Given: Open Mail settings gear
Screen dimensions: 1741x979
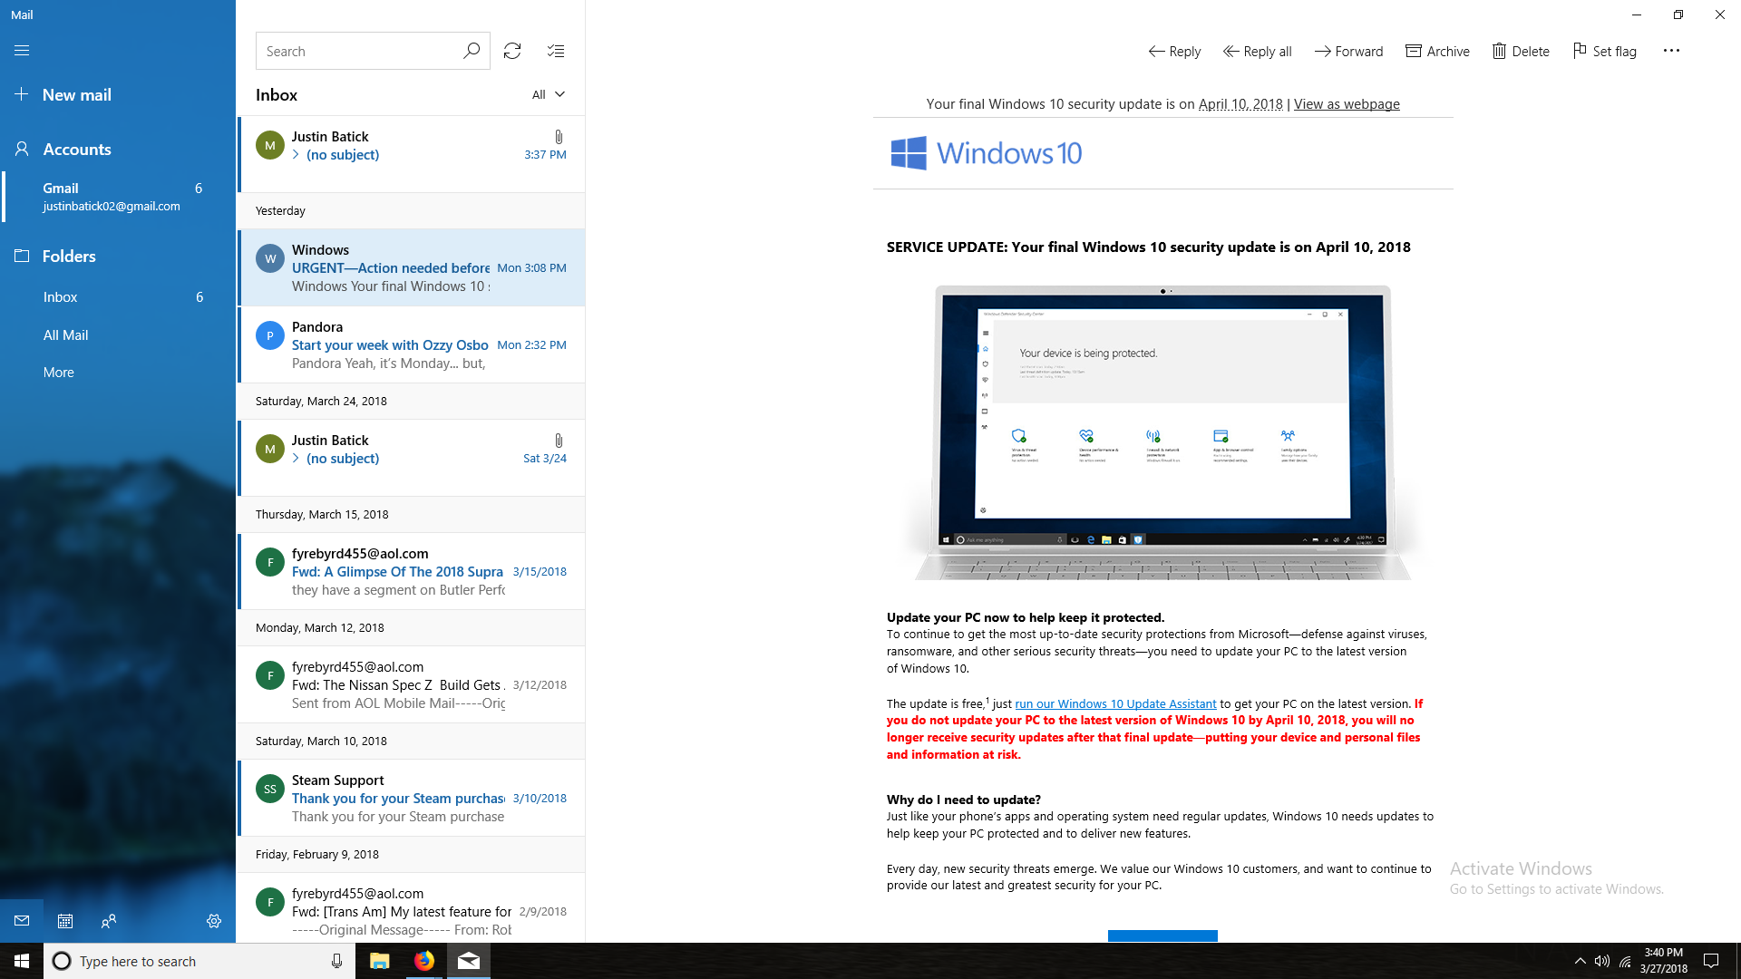Looking at the screenshot, I should tap(214, 921).
